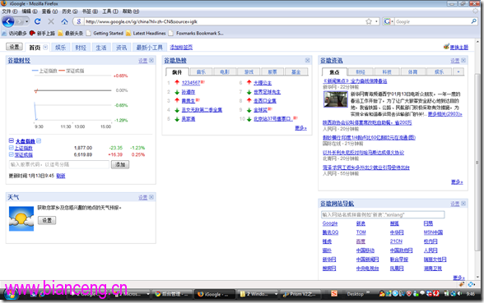Close the 谷歌热榜 gadget with X icon
The width and height of the screenshot is (484, 303).
[x=308, y=61]
